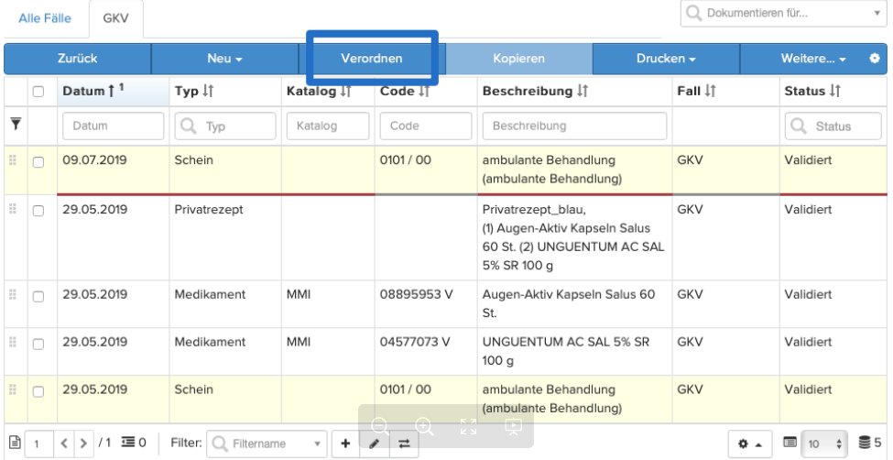Sort by the Fall column arrows
Screen dimensions: 893x460
[x=710, y=91]
